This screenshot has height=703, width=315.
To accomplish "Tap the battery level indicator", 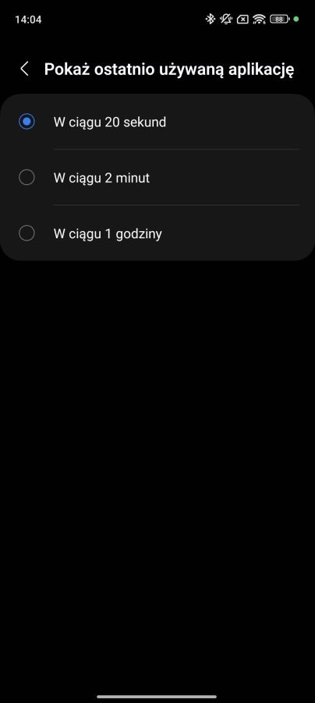I will pyautogui.click(x=280, y=20).
